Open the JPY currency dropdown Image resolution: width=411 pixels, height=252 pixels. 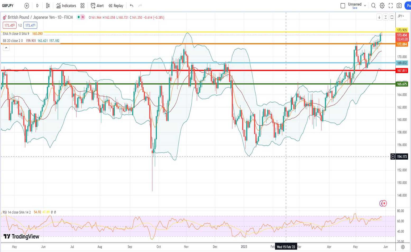(401, 16)
